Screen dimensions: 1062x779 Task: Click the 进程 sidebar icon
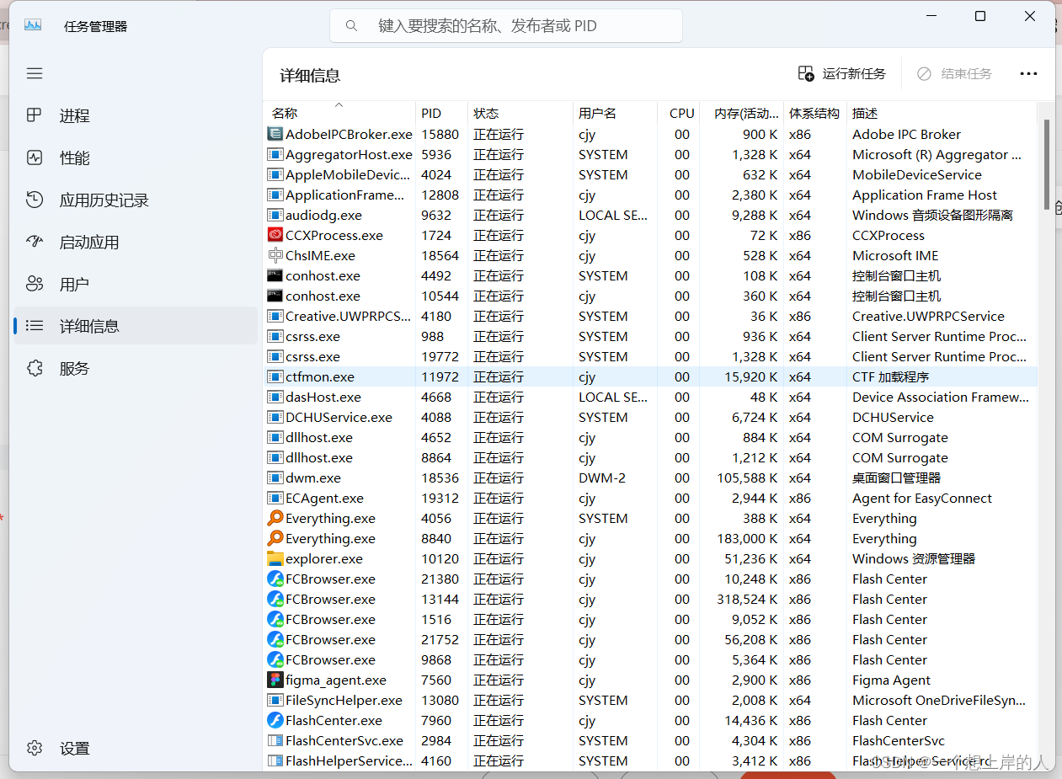(x=35, y=115)
